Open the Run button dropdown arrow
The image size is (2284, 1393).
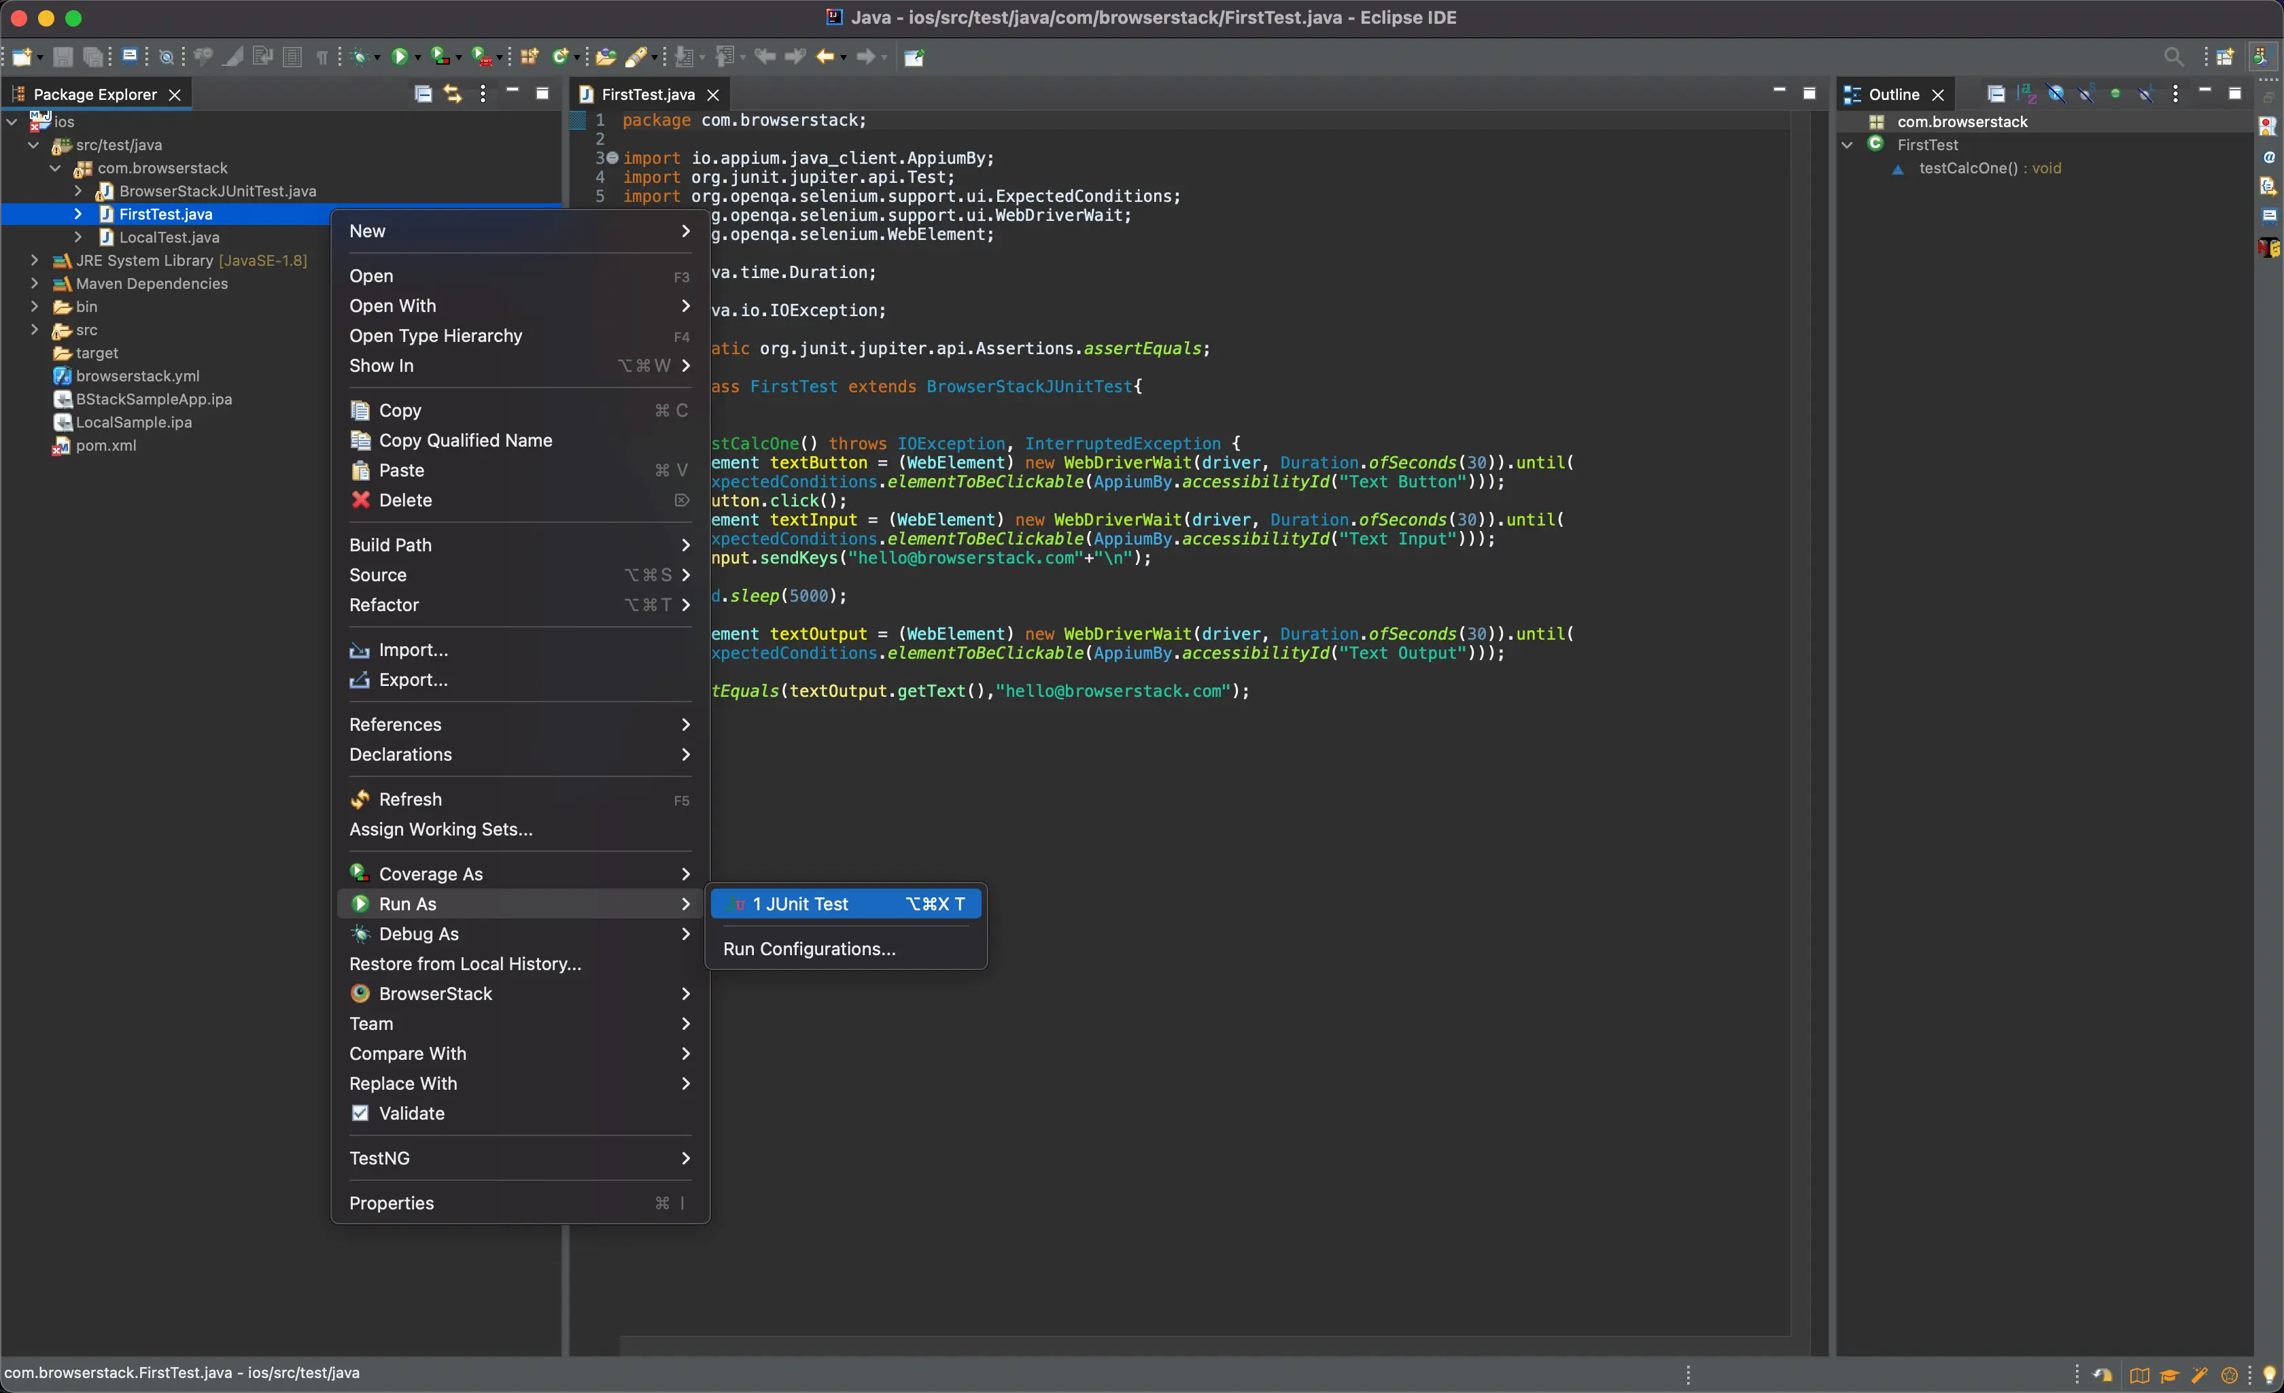point(417,58)
